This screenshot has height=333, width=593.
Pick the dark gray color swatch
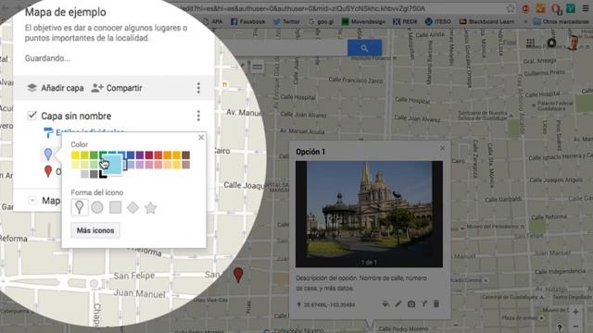94,174
